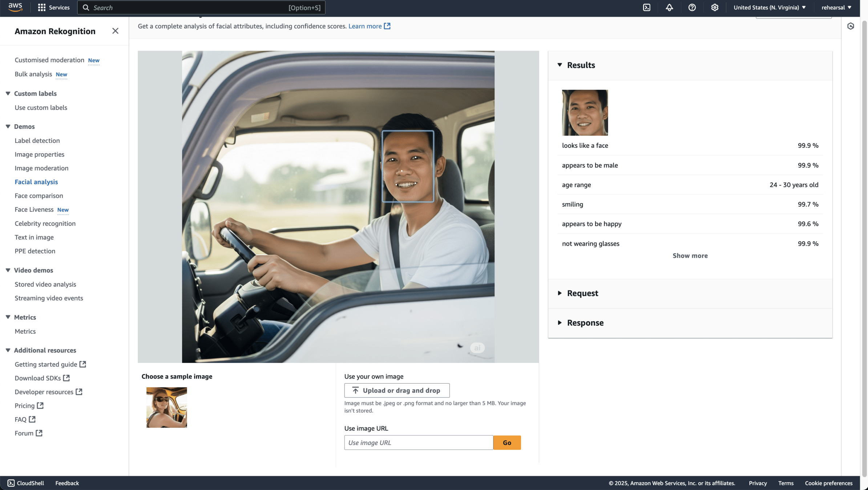868x490 pixels.
Task: Open Celebrity recognition in the sidebar
Action: coord(45,224)
